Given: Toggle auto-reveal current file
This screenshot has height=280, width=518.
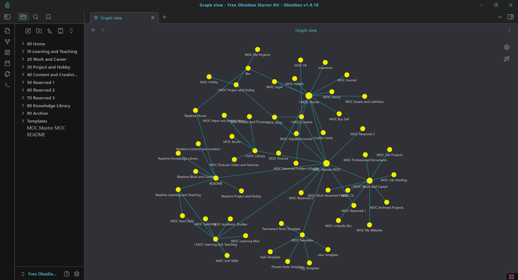Looking at the screenshot, I should click(x=60, y=31).
